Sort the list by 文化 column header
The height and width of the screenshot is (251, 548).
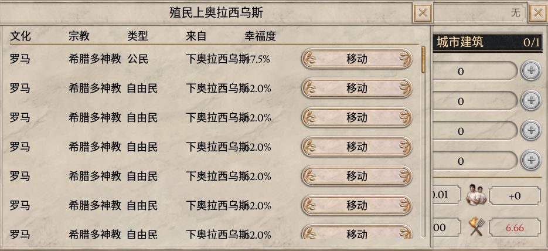(x=21, y=36)
